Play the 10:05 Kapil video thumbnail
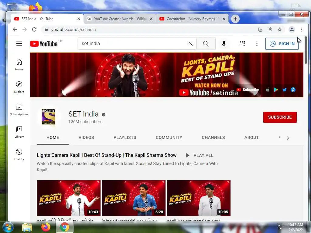The height and width of the screenshot is (233, 311). click(199, 198)
